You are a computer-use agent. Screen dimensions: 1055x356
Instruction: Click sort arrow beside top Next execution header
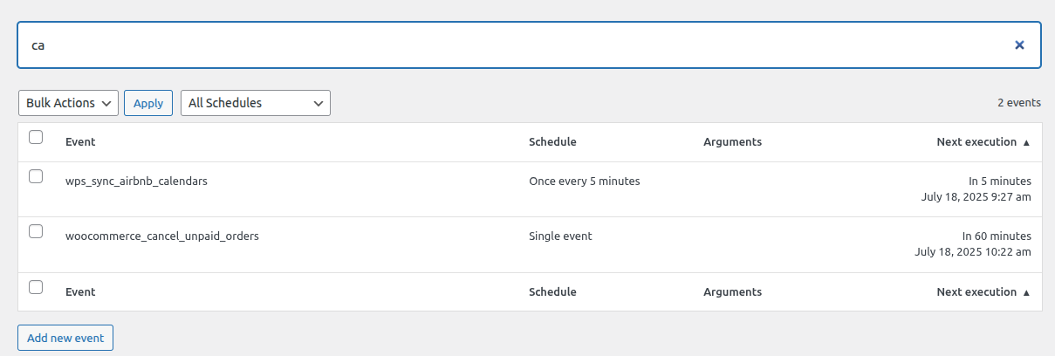tap(1026, 142)
